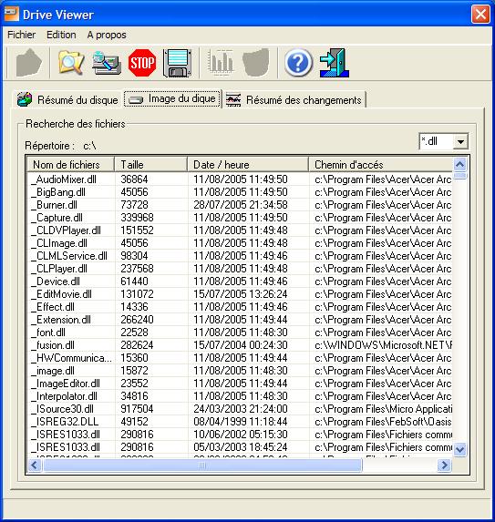Select the _CLPlayer.dll file
Screen dimensions: 495x522
[59, 269]
